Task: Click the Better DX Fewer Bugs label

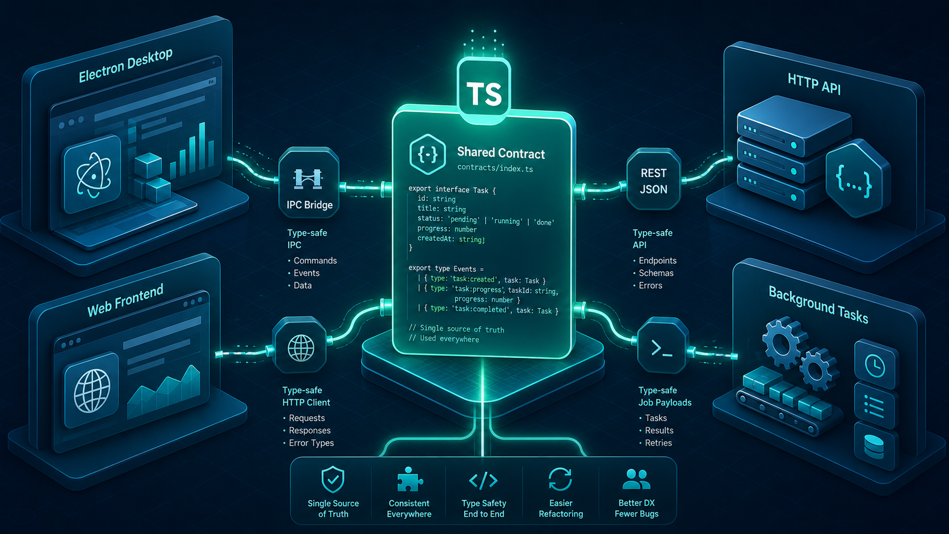Action: (x=636, y=508)
